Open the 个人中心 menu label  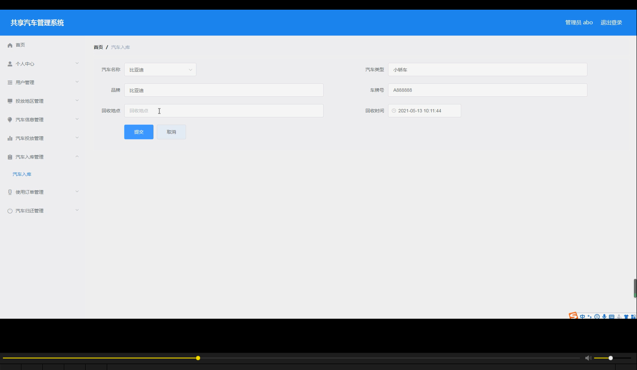coord(25,64)
